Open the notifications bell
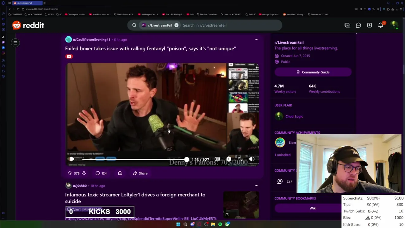The image size is (405, 228). (381, 25)
